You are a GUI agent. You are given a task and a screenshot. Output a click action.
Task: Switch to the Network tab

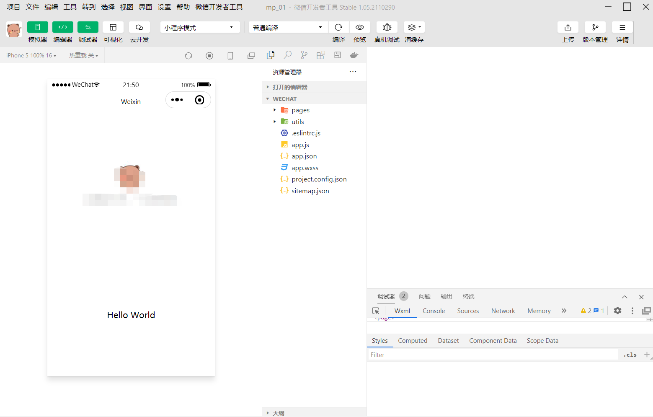(x=503, y=311)
